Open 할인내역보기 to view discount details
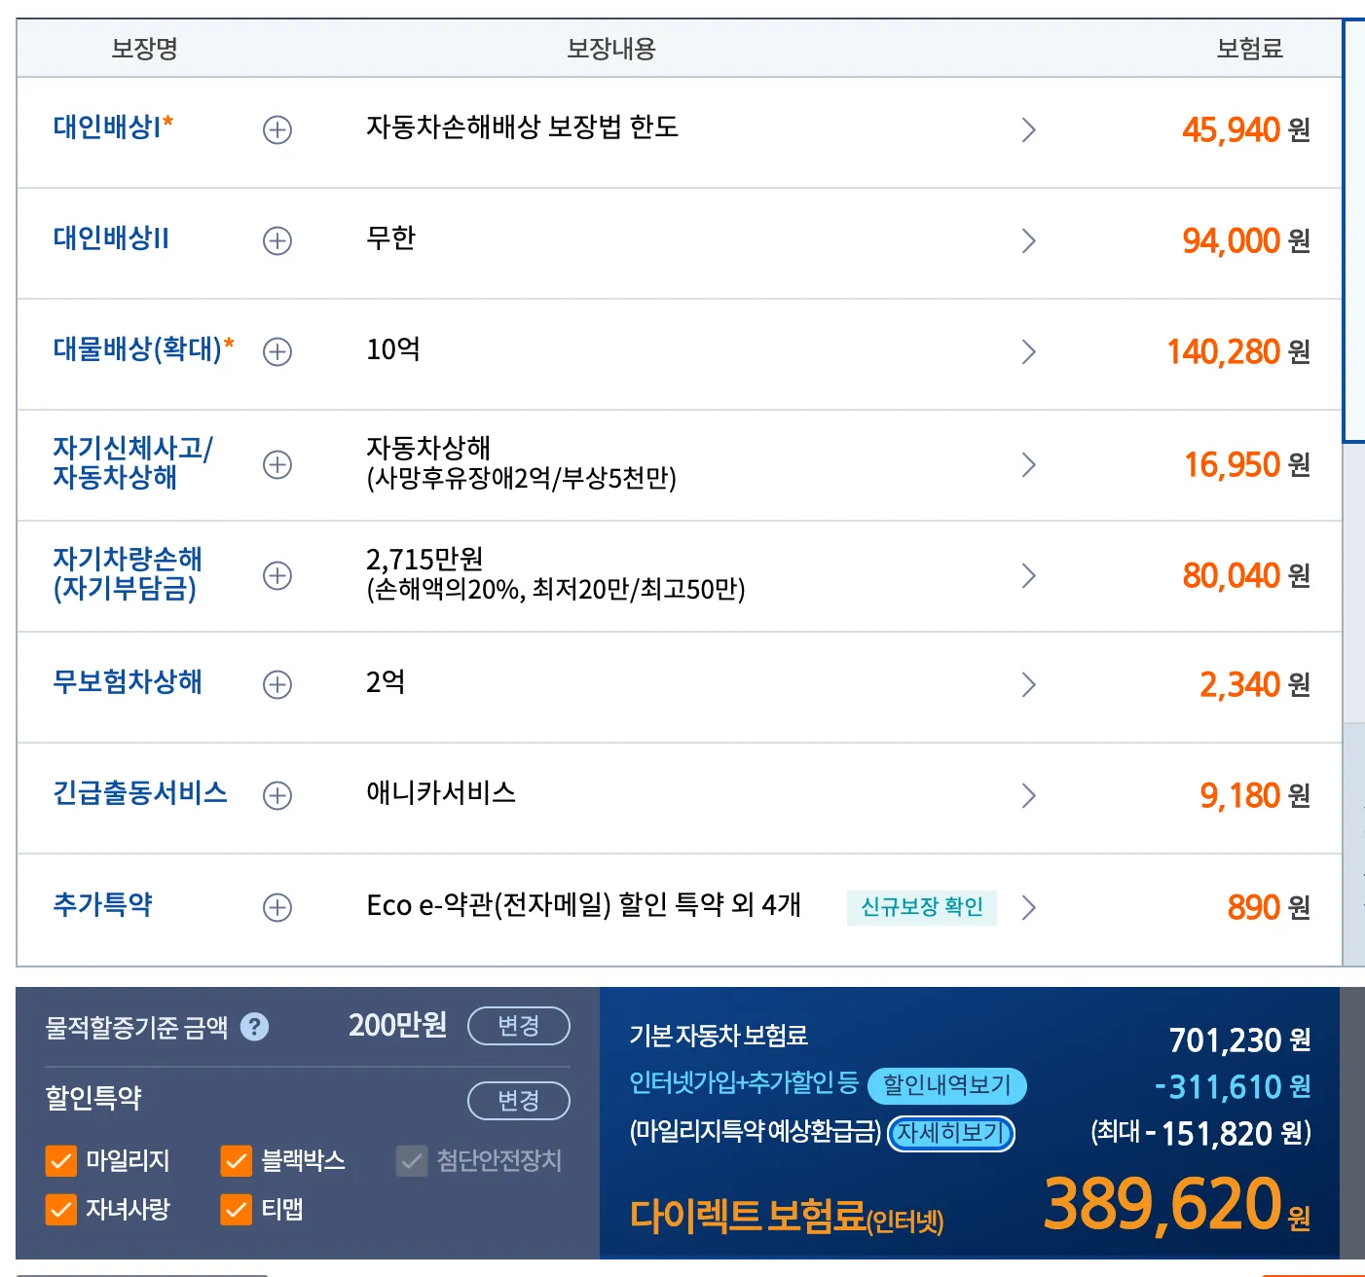This screenshot has width=1365, height=1277. [x=948, y=1086]
